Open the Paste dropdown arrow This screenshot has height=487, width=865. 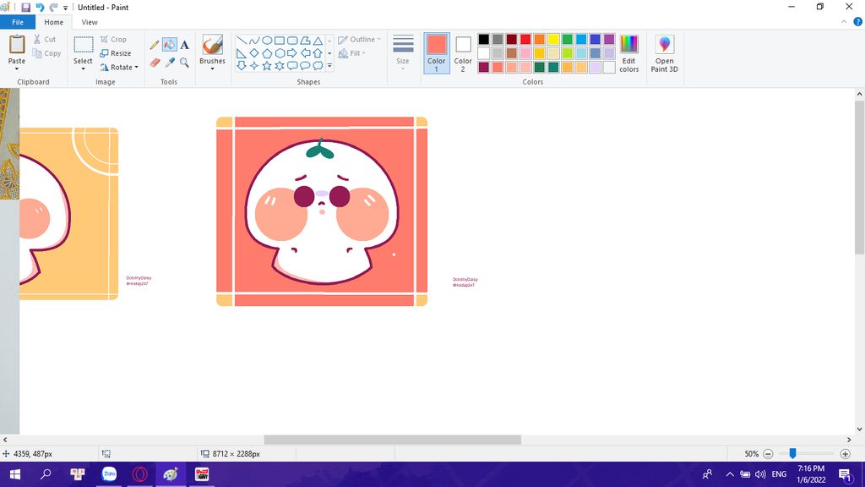coord(17,69)
